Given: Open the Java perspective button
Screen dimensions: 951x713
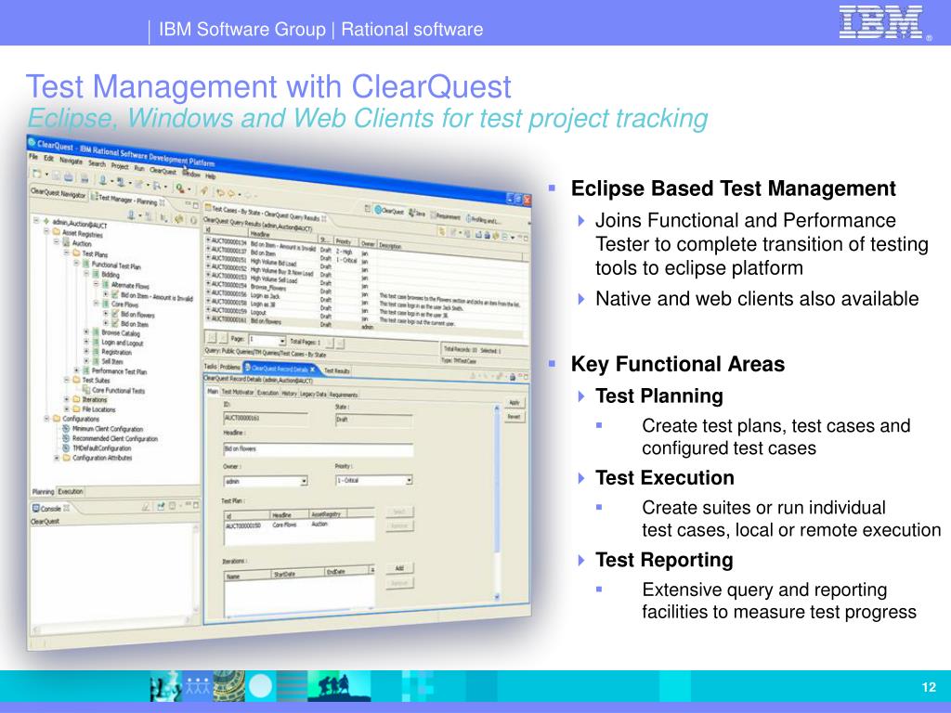Looking at the screenshot, I should pos(417,214).
